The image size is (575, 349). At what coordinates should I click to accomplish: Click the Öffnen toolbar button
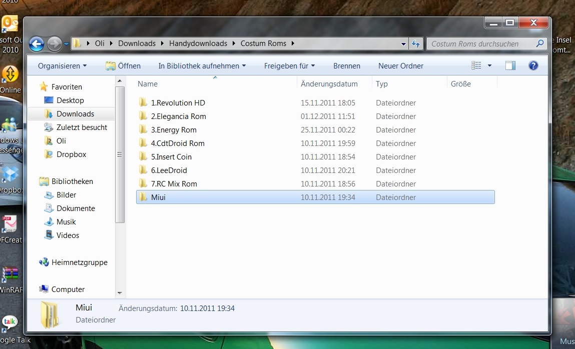[x=123, y=66]
